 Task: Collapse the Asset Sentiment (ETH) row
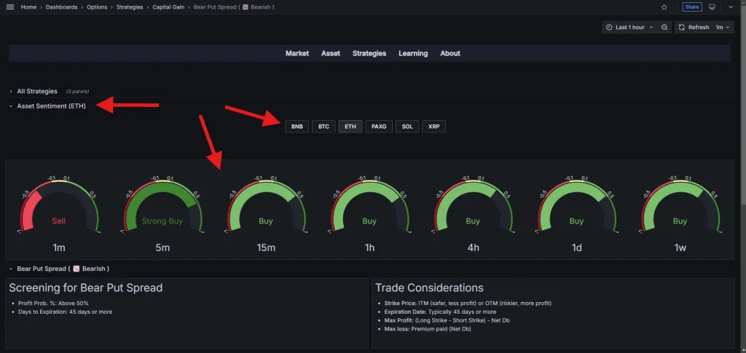52,106
